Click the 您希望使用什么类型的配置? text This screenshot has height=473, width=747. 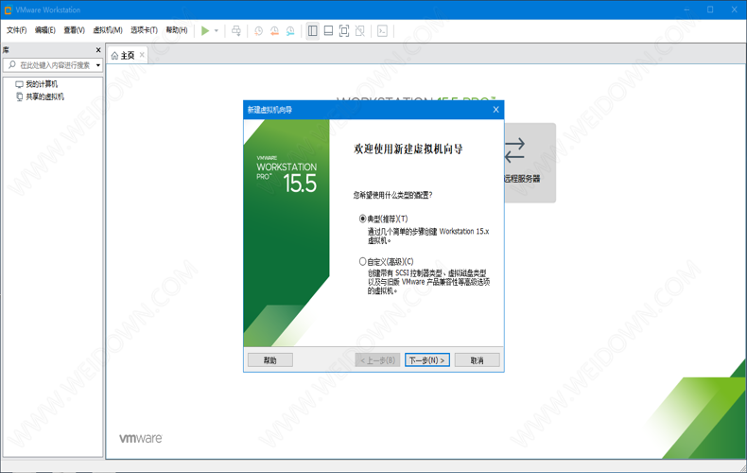pyautogui.click(x=393, y=195)
